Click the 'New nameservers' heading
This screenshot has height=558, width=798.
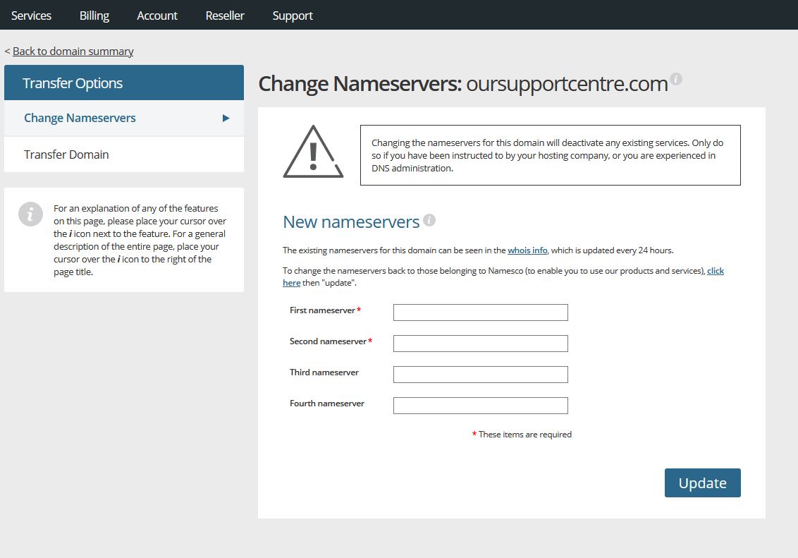click(351, 222)
